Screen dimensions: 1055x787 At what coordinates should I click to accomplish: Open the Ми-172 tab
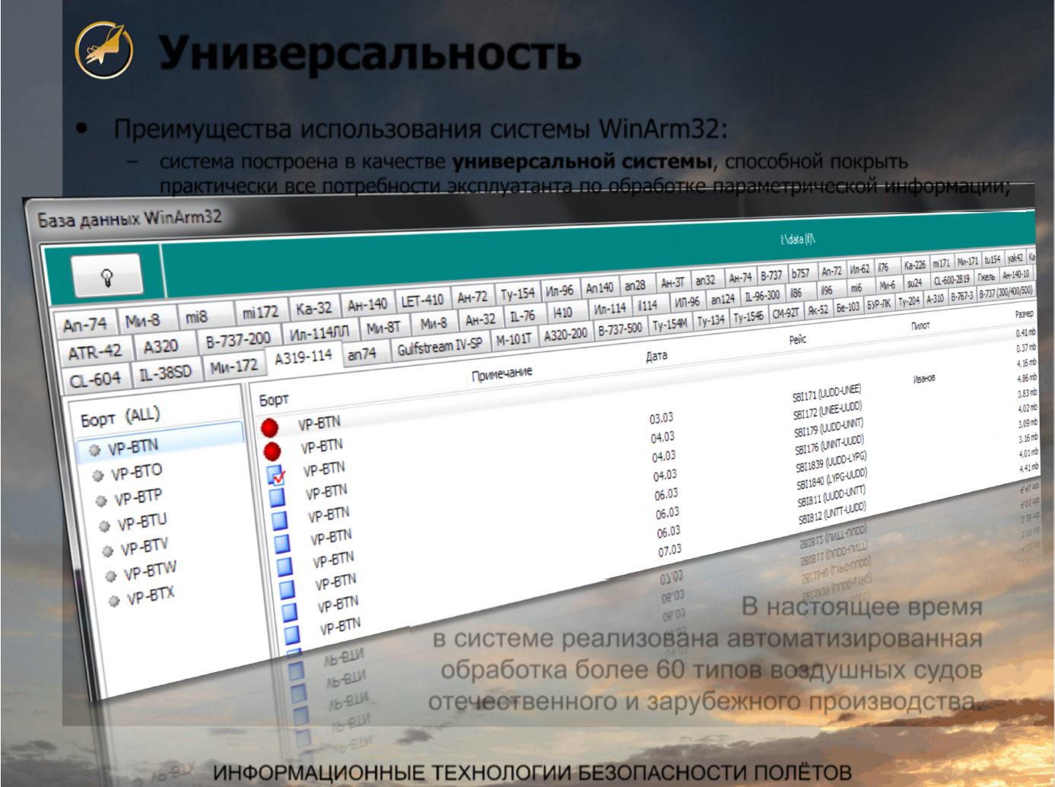(x=234, y=366)
